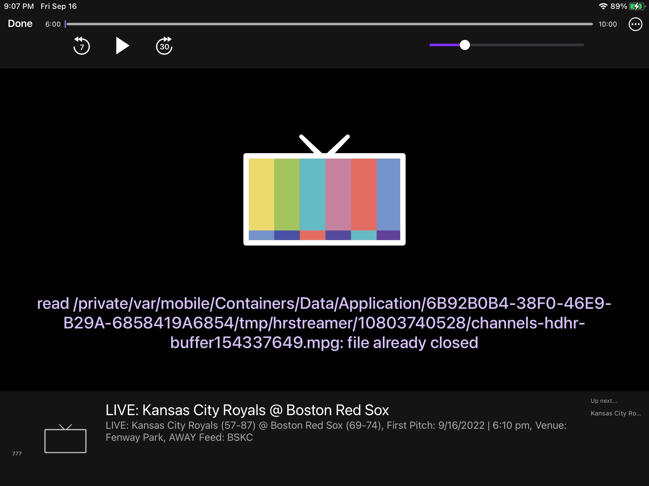
Task: Open the more options ellipsis menu
Action: pos(635,24)
